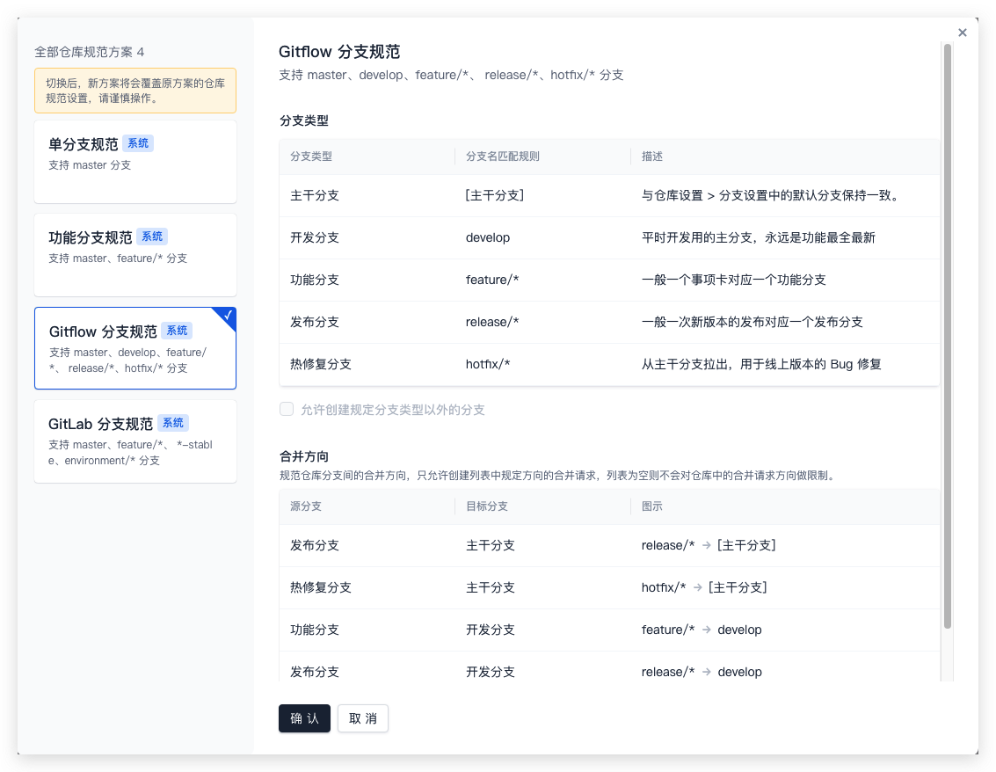Click the 系统 tag on 单分支规范
Image resolution: width=996 pixels, height=772 pixels.
pos(138,143)
